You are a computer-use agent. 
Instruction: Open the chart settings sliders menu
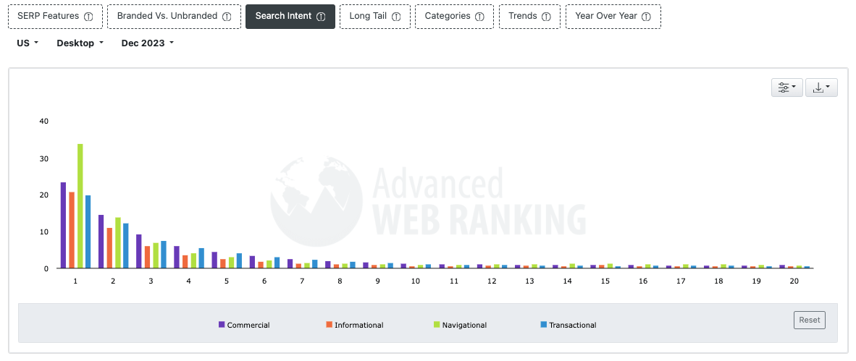787,88
